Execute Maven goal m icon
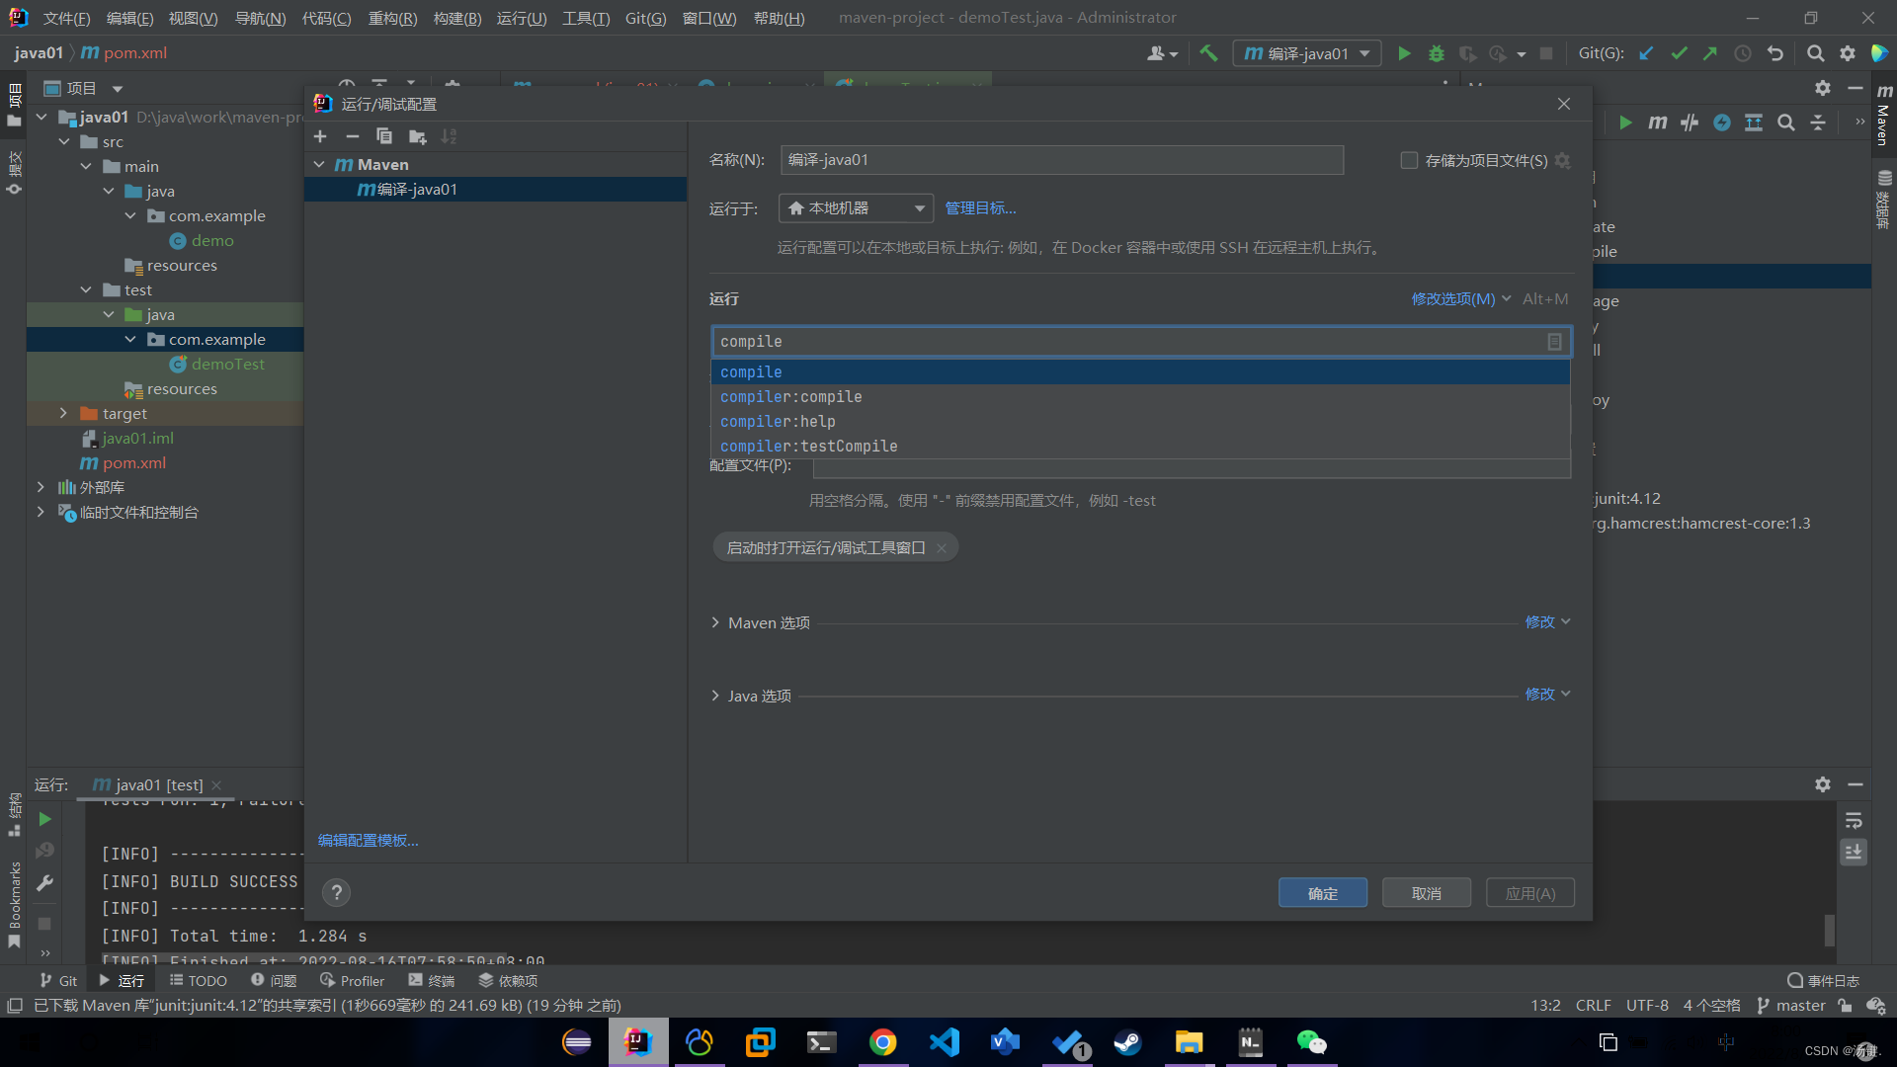This screenshot has width=1897, height=1067. [1658, 123]
